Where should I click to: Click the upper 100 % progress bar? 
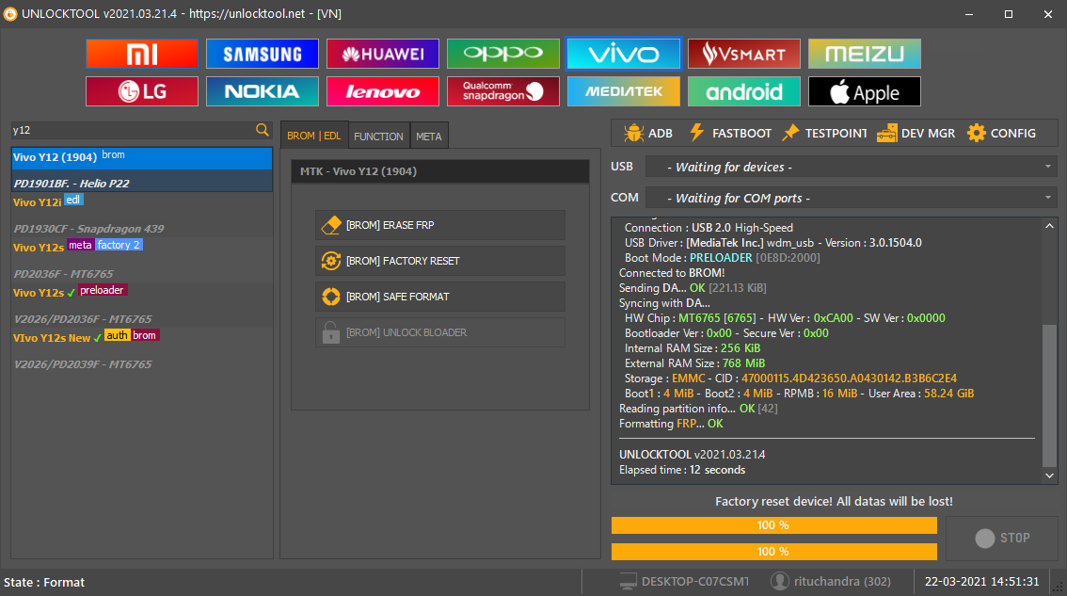[773, 525]
